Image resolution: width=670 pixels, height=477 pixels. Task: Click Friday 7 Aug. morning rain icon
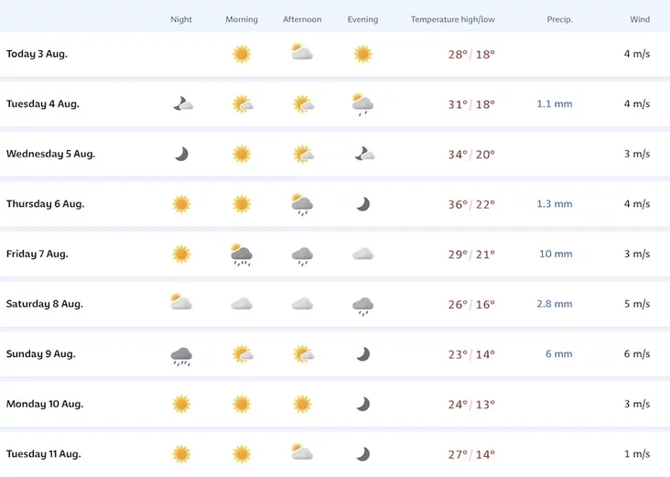coord(242,255)
